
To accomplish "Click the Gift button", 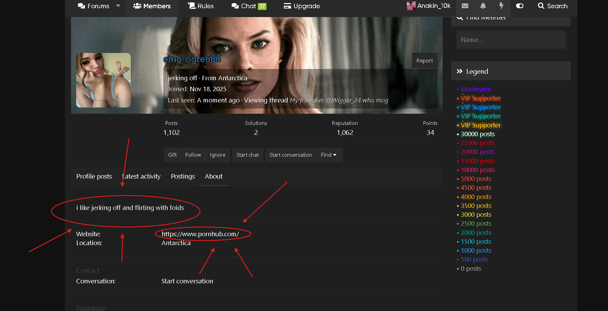I will [172, 155].
